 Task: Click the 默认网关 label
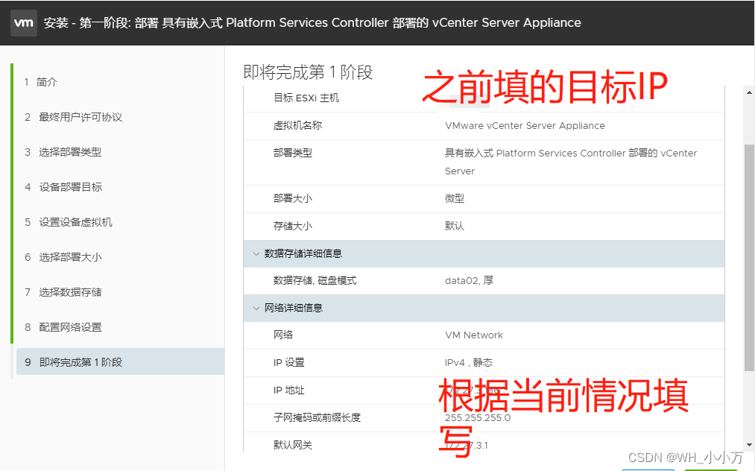click(293, 446)
